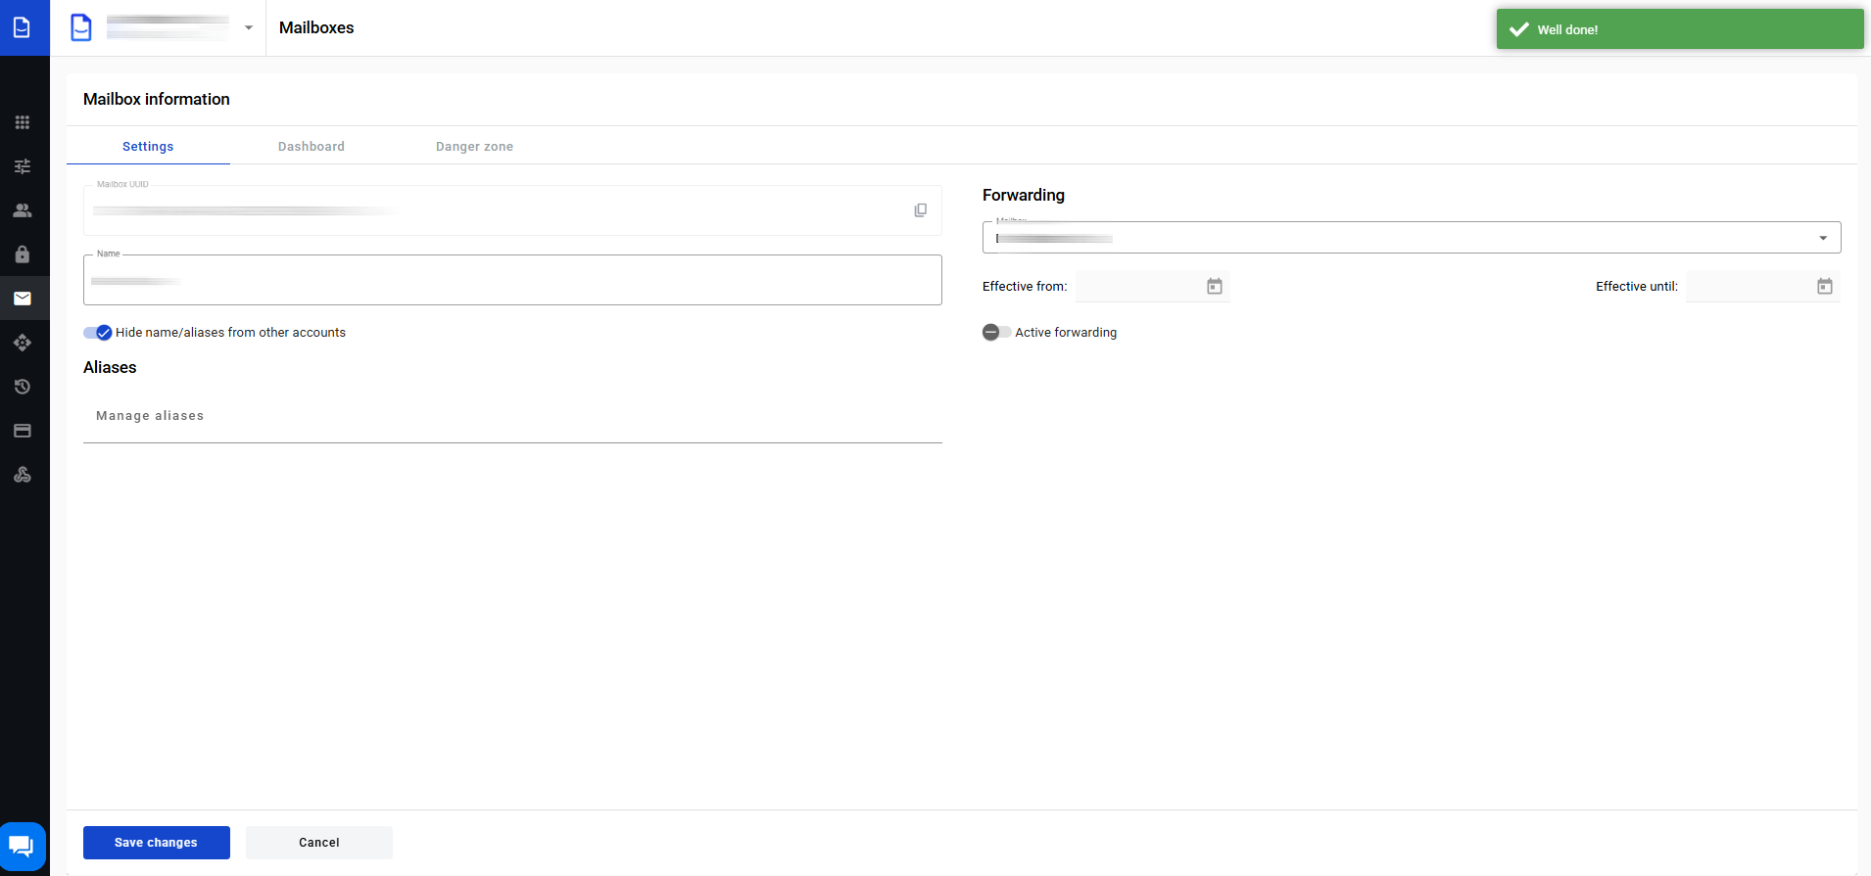Enable the Active forwarding switch
This screenshot has height=876, width=1871.
point(996,333)
